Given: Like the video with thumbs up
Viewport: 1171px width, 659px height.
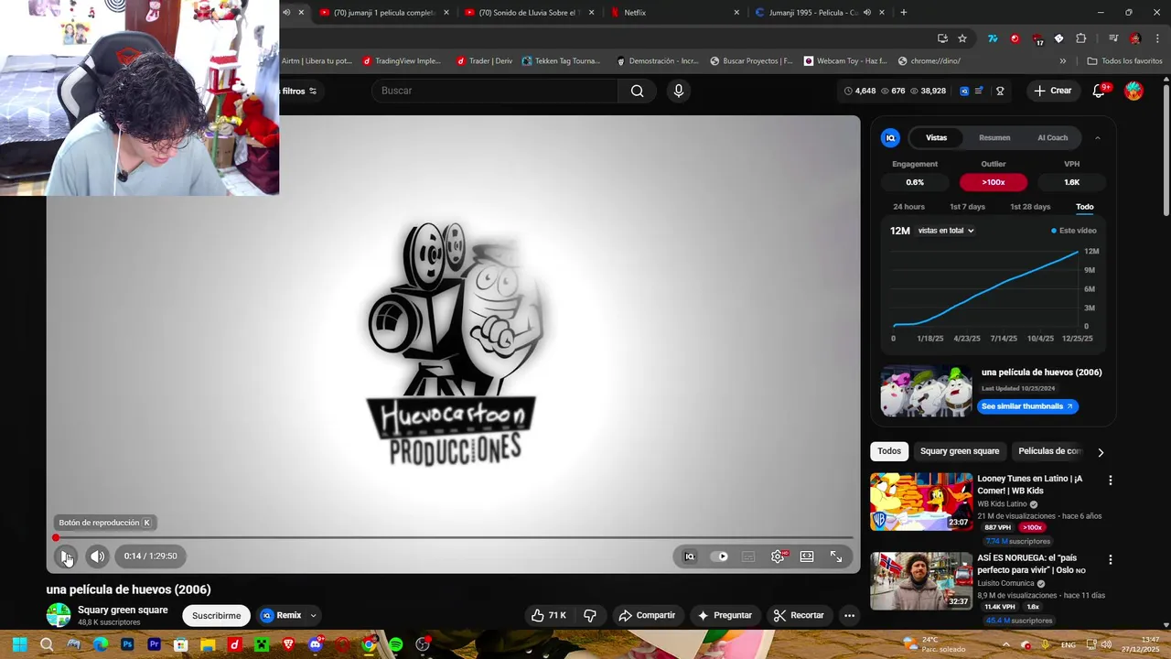Looking at the screenshot, I should [548, 616].
